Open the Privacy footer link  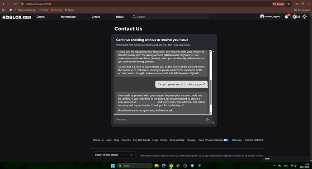(191, 140)
